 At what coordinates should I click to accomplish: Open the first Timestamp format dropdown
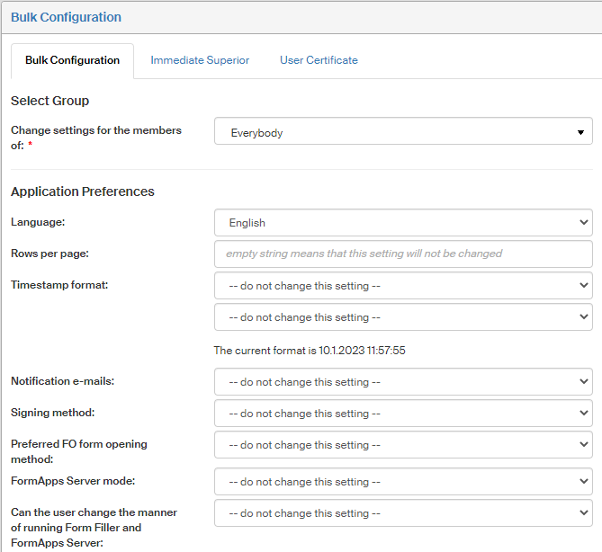(403, 286)
